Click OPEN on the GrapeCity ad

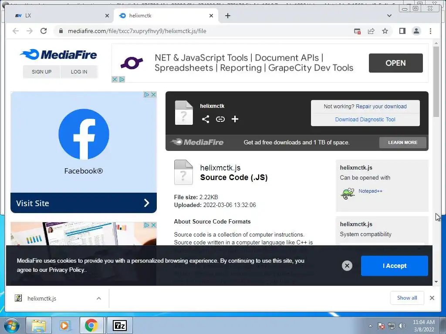[x=395, y=63]
